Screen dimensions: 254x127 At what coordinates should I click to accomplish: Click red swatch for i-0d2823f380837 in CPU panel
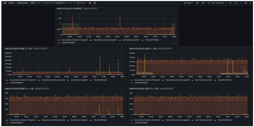pyautogui.click(x=59, y=43)
